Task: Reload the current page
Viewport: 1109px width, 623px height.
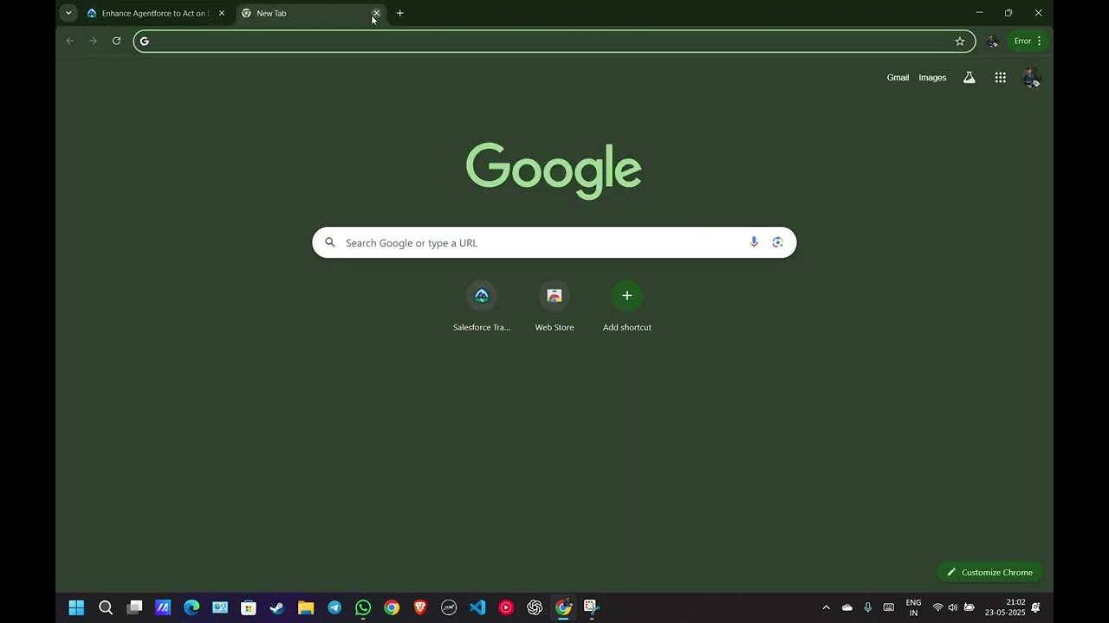Action: [116, 41]
